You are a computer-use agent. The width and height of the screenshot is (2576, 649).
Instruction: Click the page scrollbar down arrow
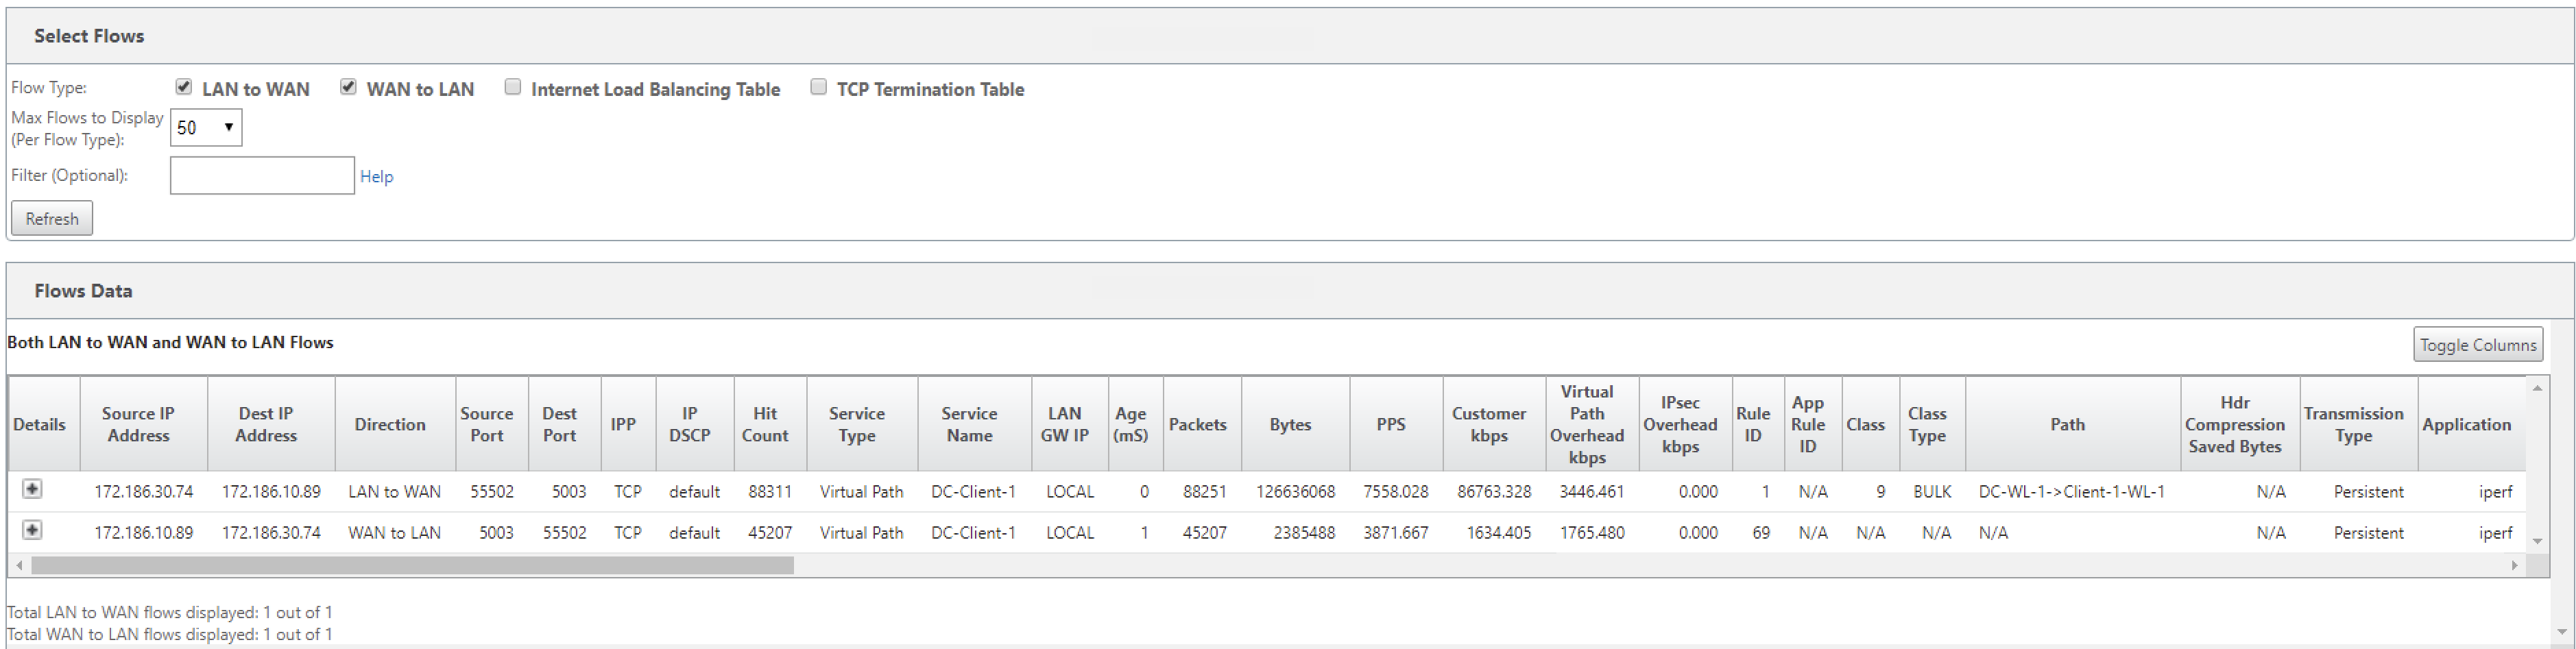[x=2562, y=632]
